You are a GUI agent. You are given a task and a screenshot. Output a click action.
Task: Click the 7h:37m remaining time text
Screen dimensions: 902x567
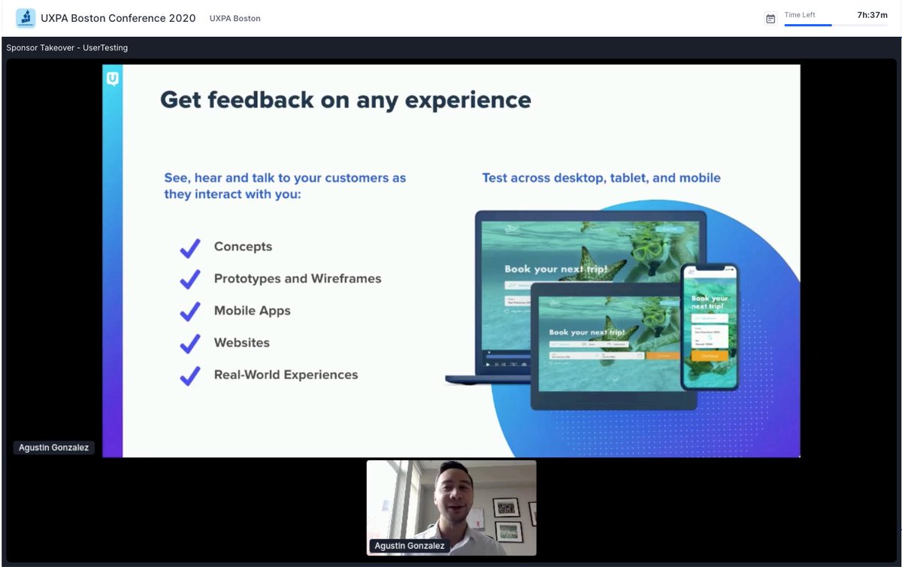click(873, 14)
